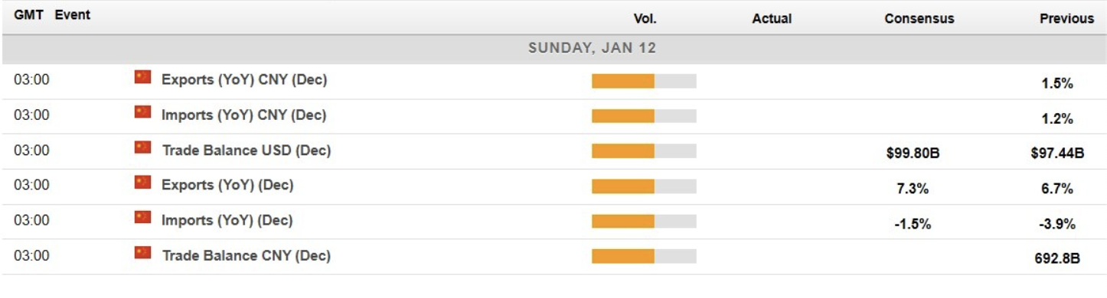The height and width of the screenshot is (298, 1107).
Task: Open the Trade Balance CNY (Dec) event
Action: coord(247,255)
